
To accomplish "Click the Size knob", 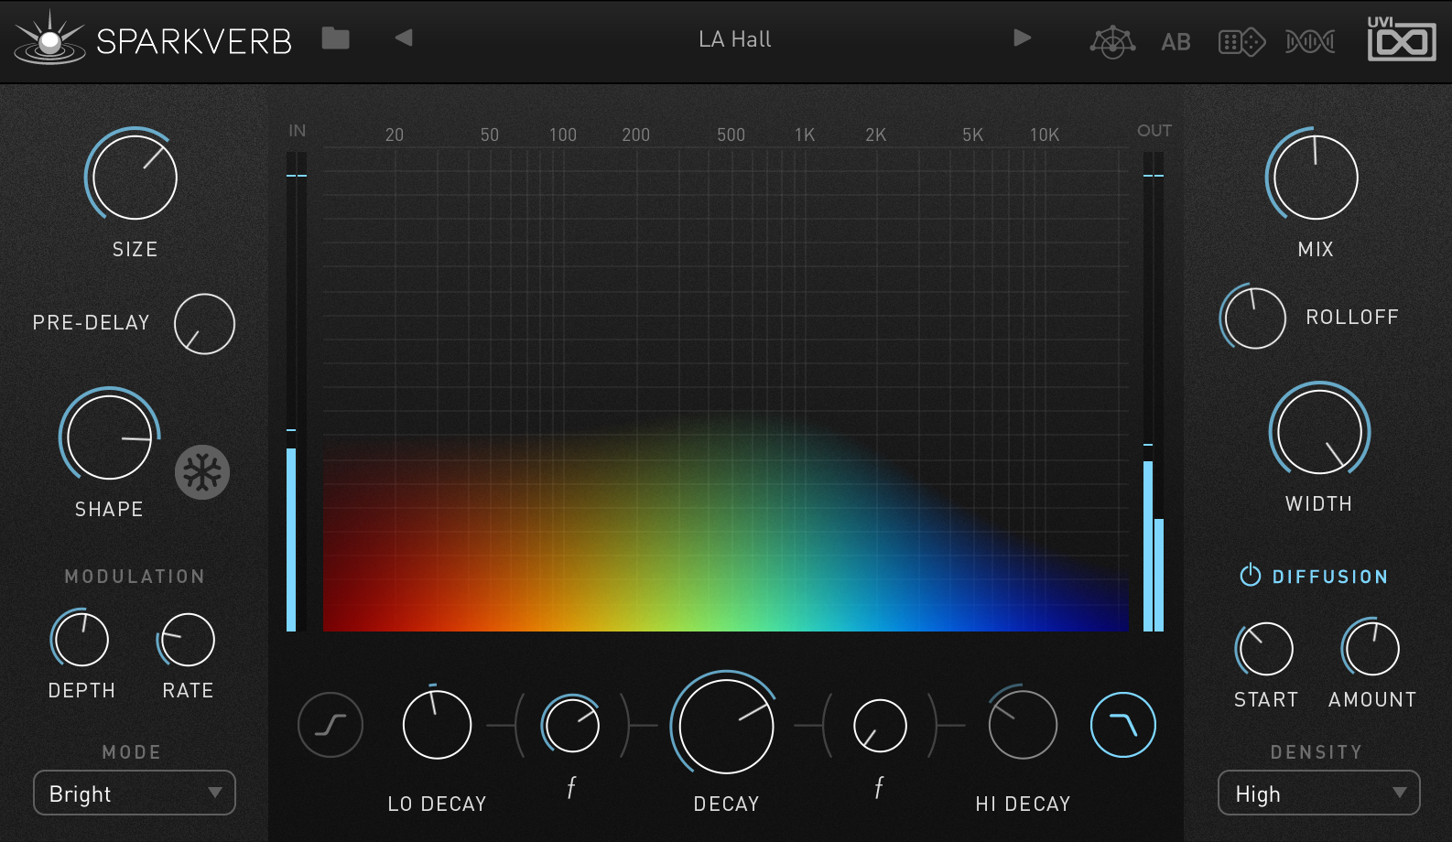I will tap(135, 177).
